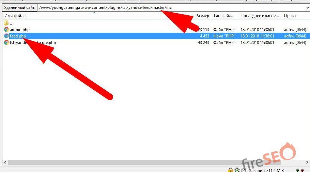This screenshot has width=310, height=172.
Task: Click the tst-yandex-feed-core.php file icon
Action: pyautogui.click(x=6, y=43)
